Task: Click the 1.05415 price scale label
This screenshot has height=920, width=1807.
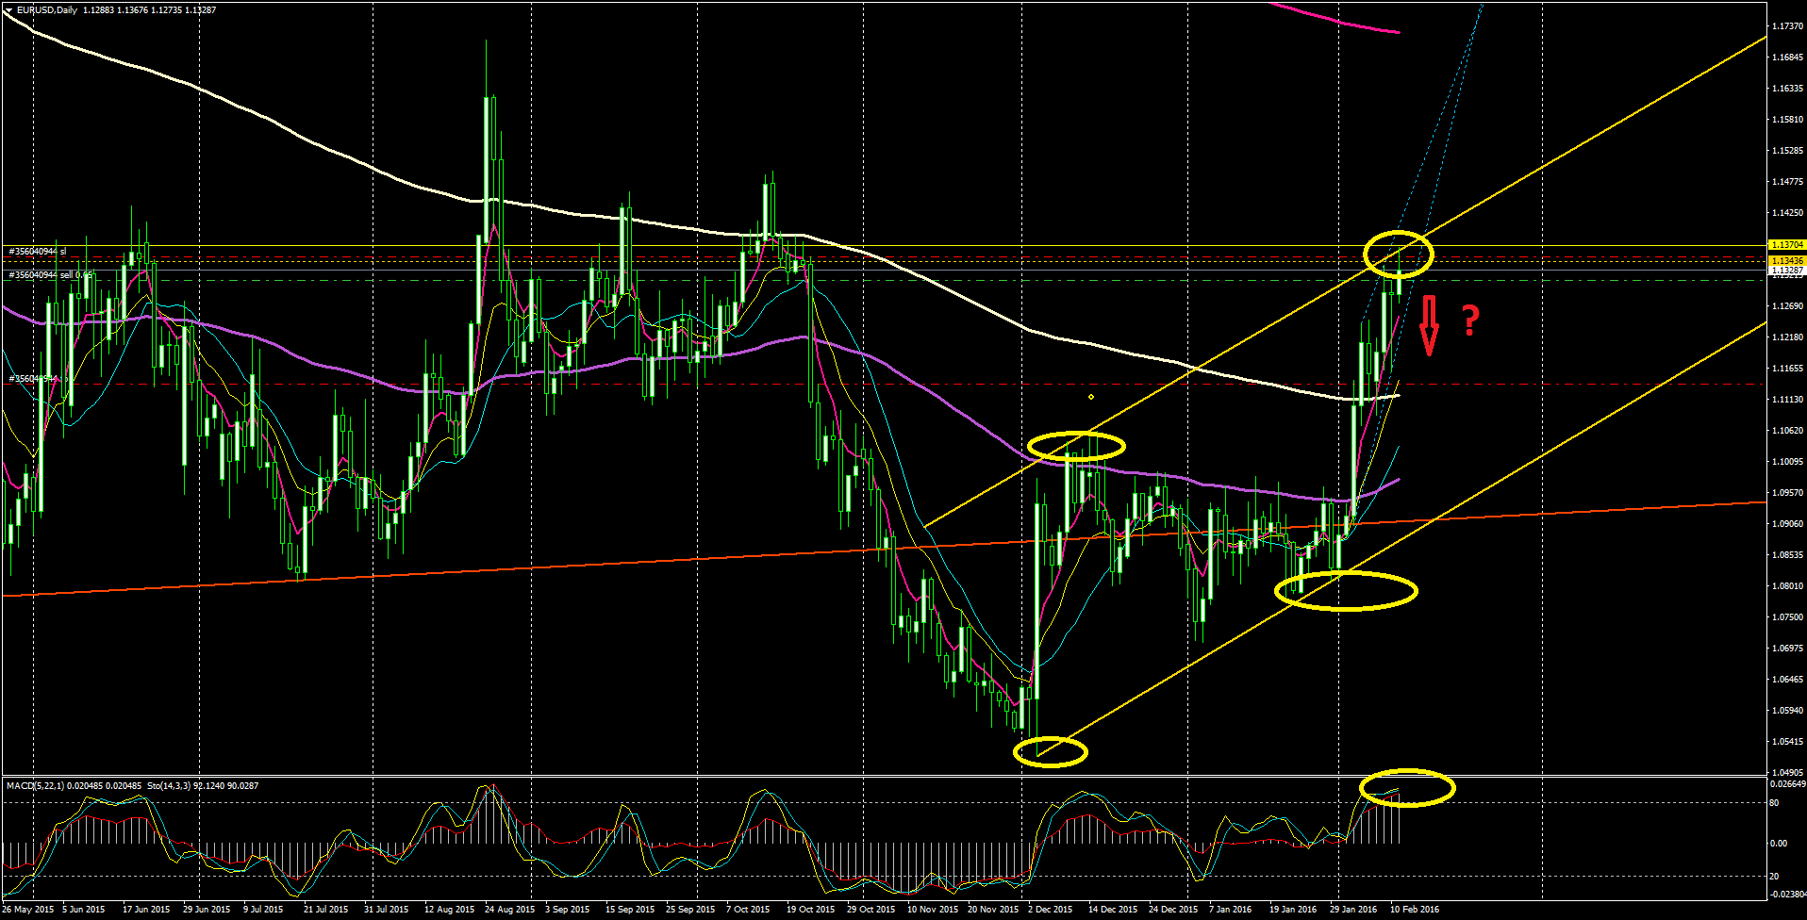Action: tap(1788, 742)
